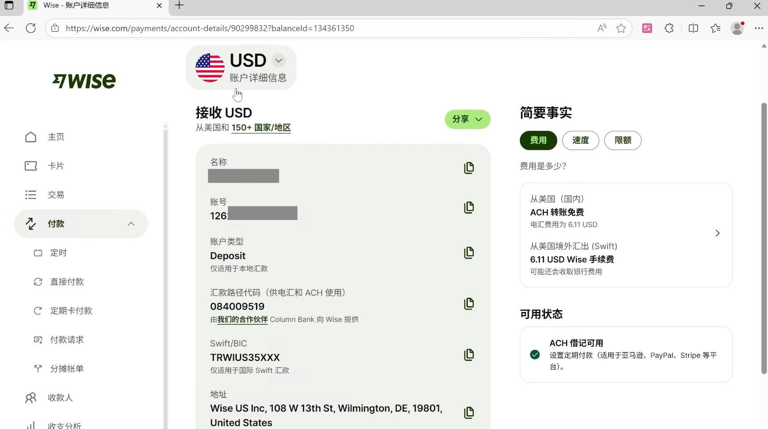Click the Wise logo in sidebar
Screen dimensions: 768x429
click(x=84, y=81)
